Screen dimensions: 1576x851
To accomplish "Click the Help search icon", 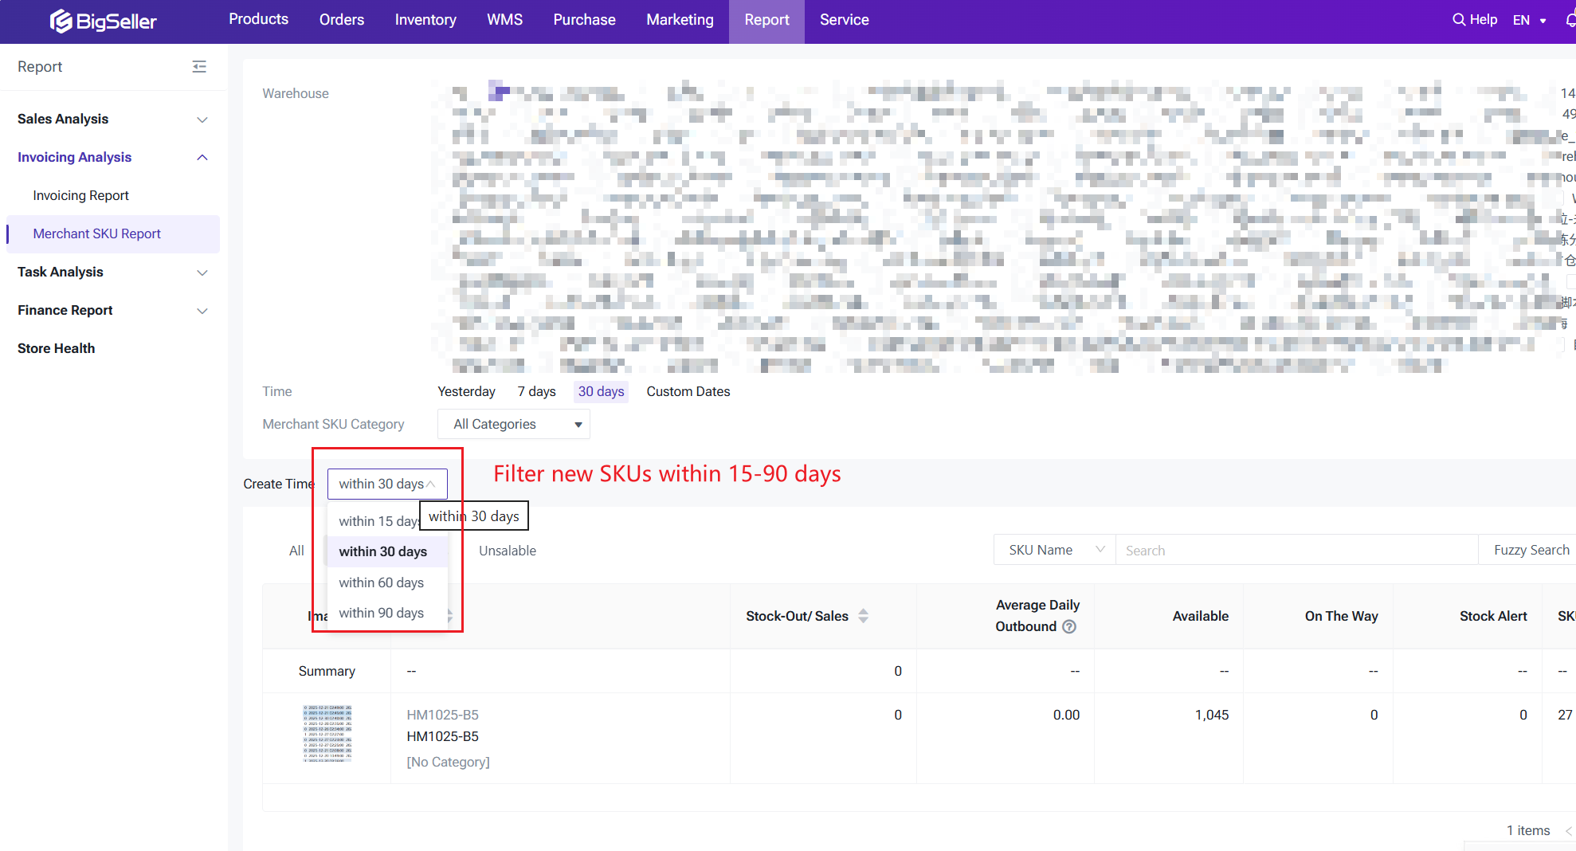I will pos(1458,20).
